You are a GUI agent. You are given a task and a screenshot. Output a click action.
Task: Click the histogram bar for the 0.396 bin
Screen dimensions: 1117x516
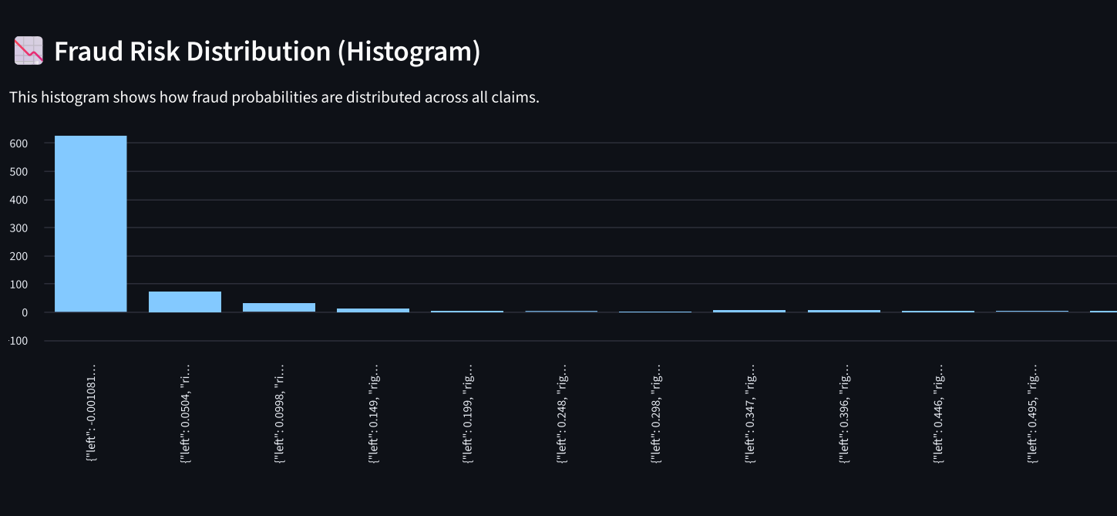843,311
